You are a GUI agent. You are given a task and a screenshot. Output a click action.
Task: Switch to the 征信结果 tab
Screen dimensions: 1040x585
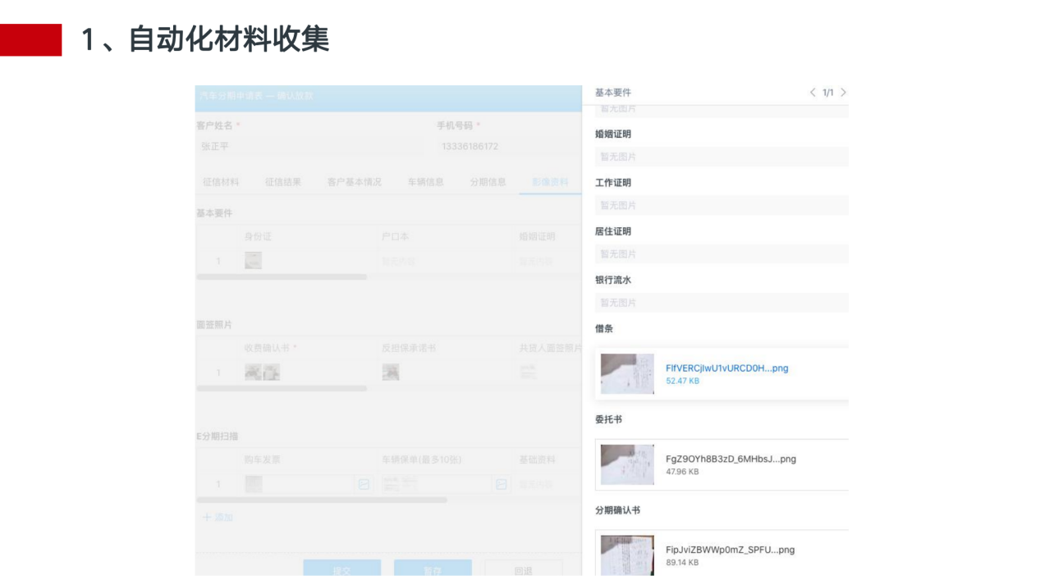pyautogui.click(x=283, y=182)
